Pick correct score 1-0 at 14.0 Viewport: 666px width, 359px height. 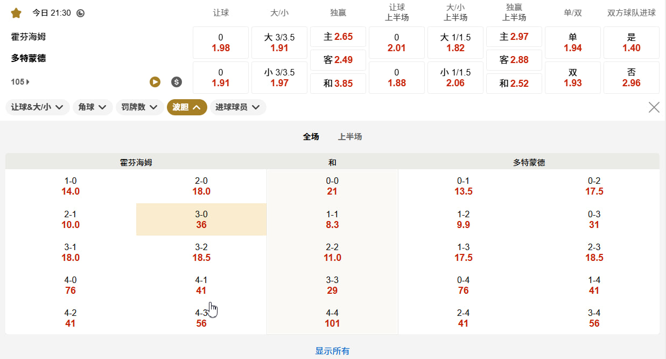click(x=71, y=186)
